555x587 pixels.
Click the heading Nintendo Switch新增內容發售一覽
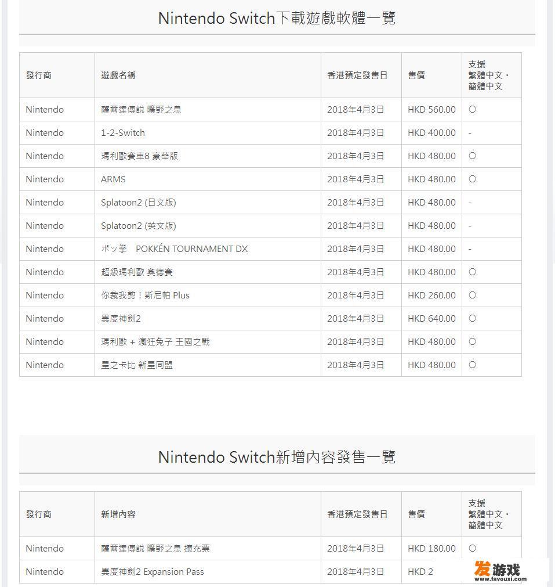(277, 457)
